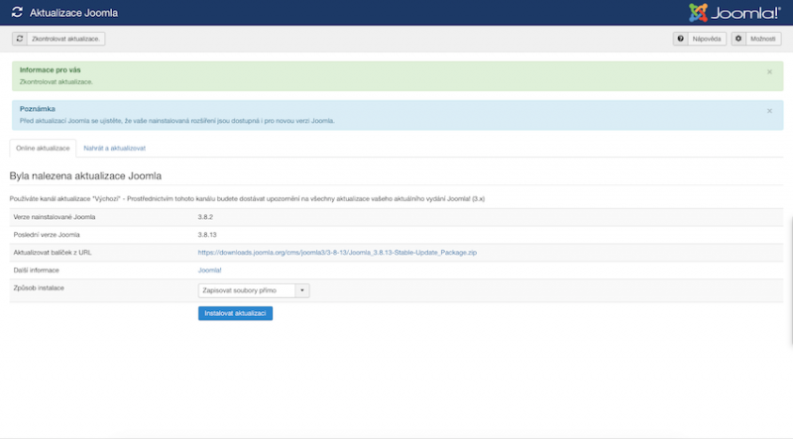Dismiss the blue Poznámka alert

pyautogui.click(x=769, y=111)
